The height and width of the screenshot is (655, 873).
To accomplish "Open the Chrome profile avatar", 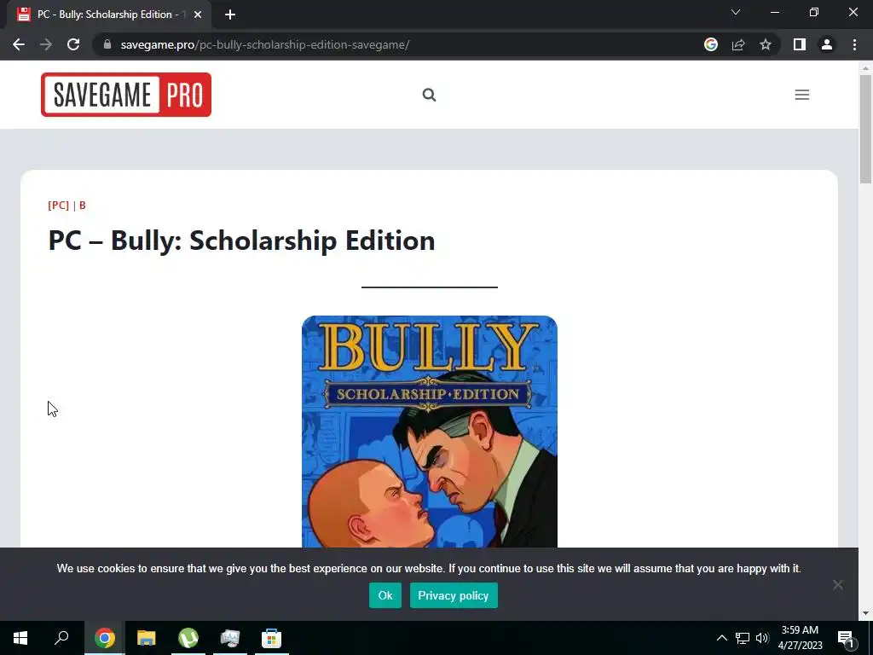I will point(827,44).
